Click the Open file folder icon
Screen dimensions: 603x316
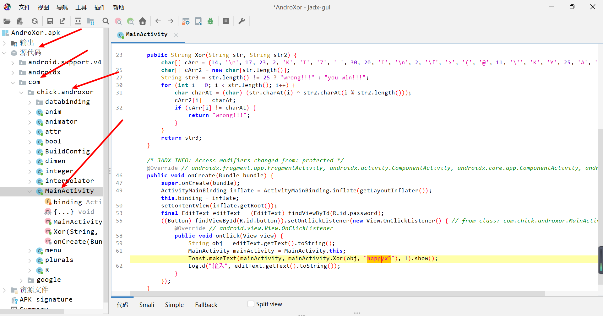7,21
